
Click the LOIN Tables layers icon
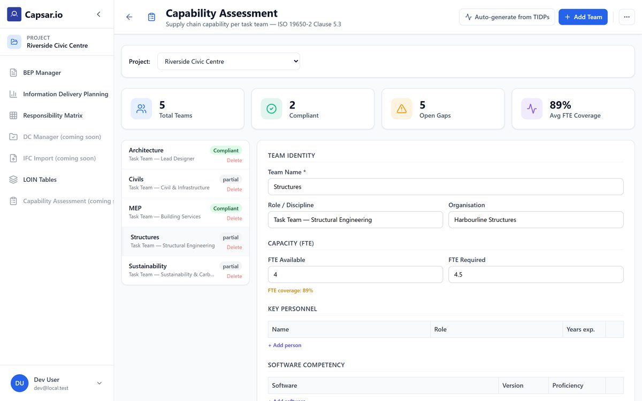(x=13, y=180)
